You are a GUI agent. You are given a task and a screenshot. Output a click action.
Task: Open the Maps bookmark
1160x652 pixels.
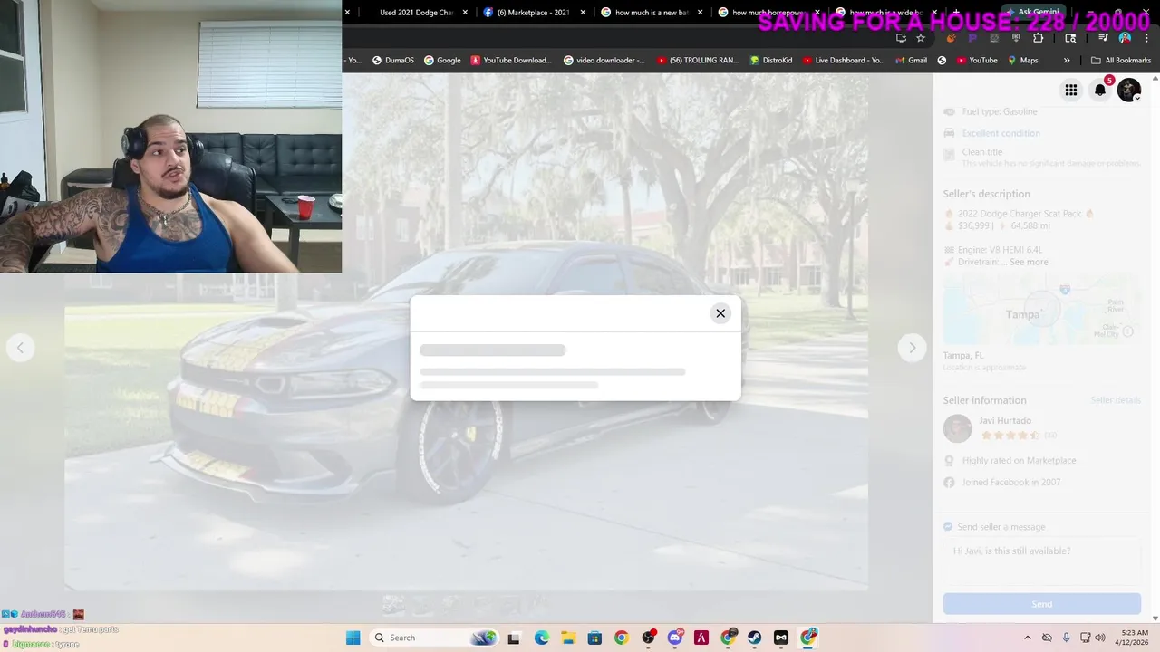[1022, 61]
